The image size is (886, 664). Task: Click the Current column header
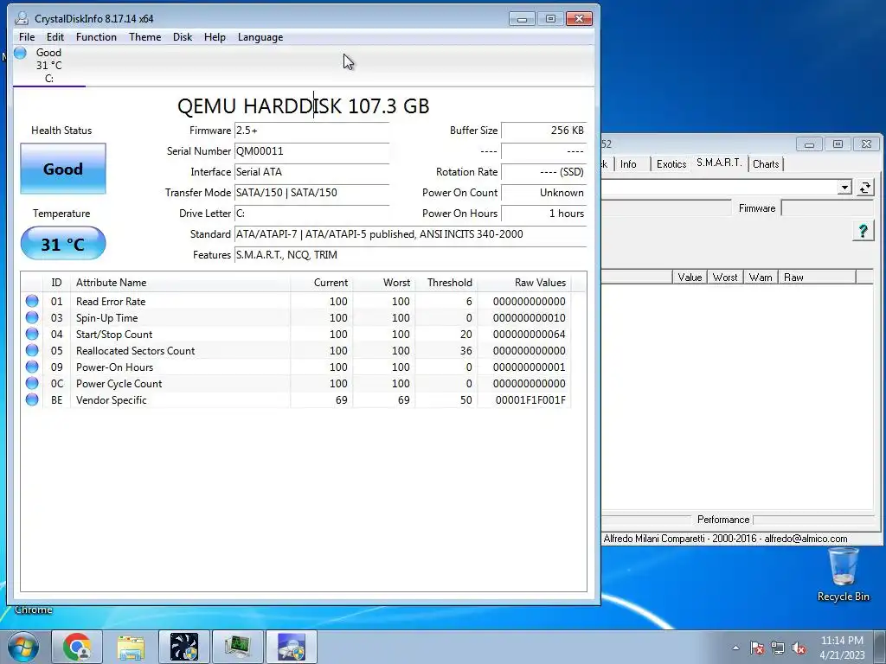point(322,283)
